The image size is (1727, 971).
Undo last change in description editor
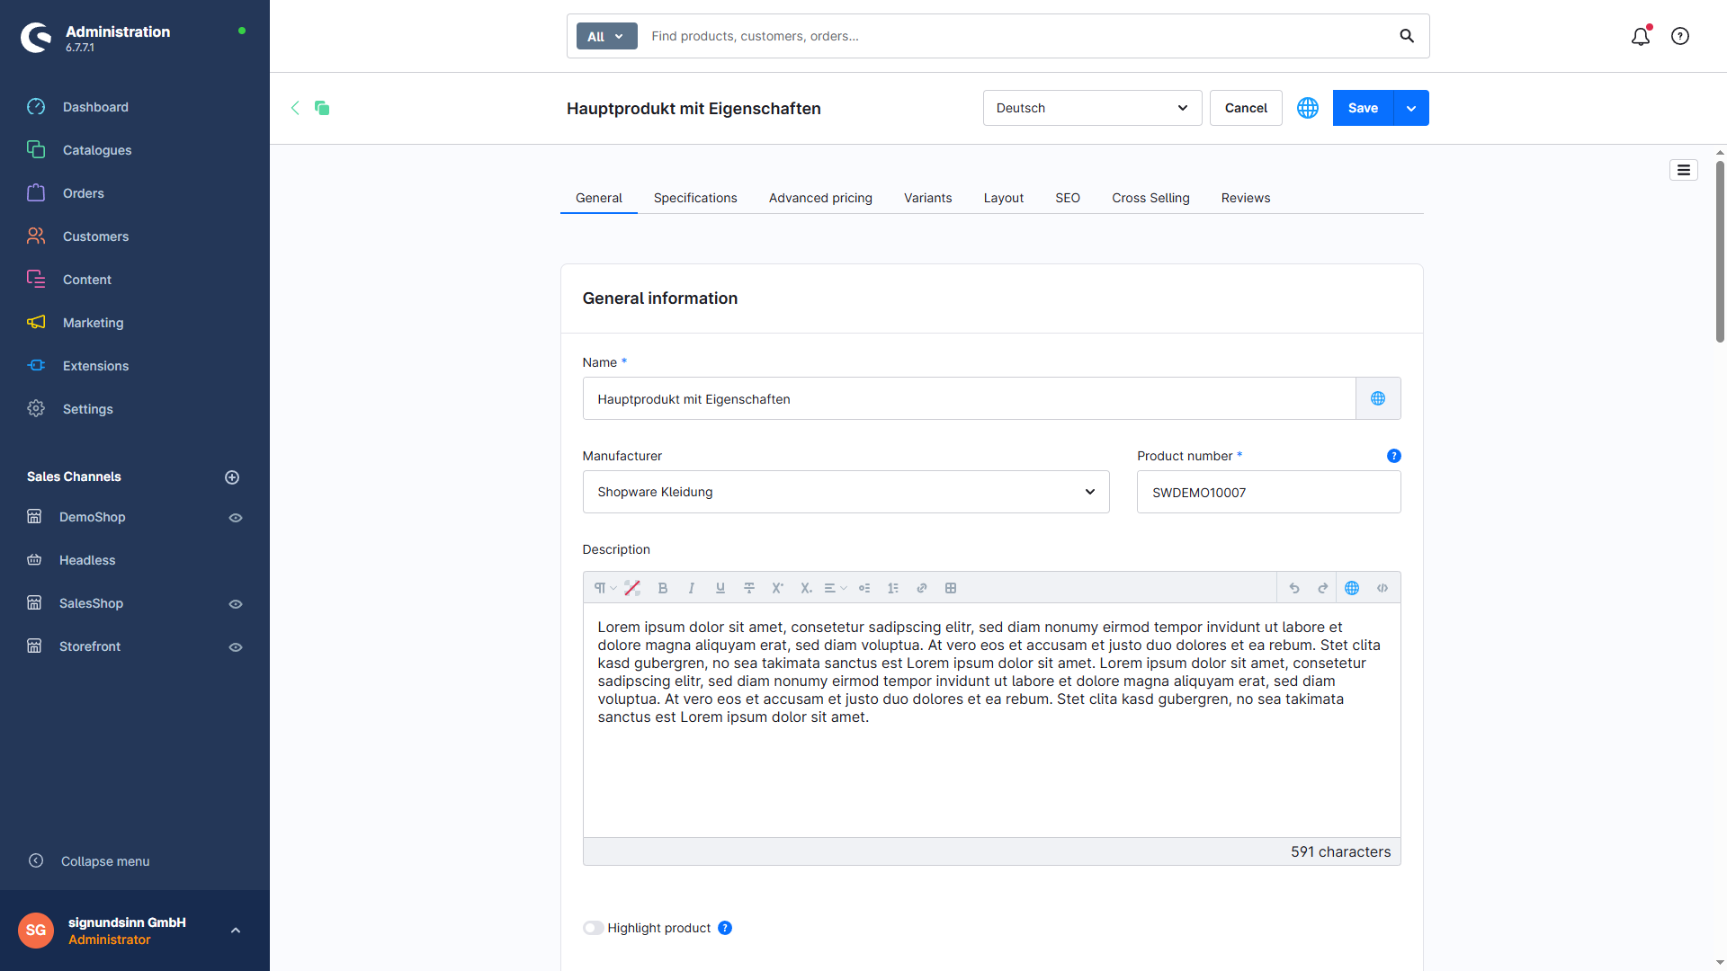pyautogui.click(x=1294, y=588)
